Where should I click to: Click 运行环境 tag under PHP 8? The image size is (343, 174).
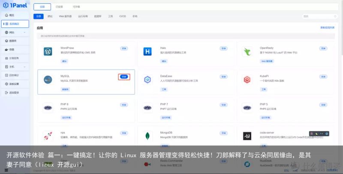66,118
